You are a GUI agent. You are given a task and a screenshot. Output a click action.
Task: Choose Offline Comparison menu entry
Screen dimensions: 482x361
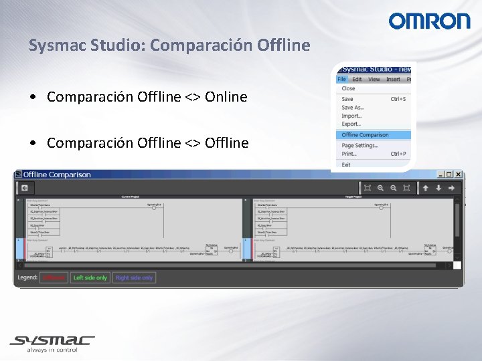point(374,135)
